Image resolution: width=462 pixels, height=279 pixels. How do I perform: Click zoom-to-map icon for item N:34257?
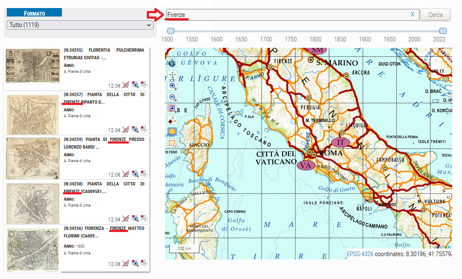pos(135,130)
